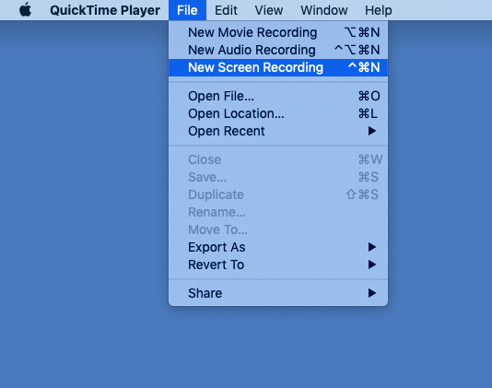The image size is (492, 388).
Task: Close the open File menu
Action: click(187, 10)
